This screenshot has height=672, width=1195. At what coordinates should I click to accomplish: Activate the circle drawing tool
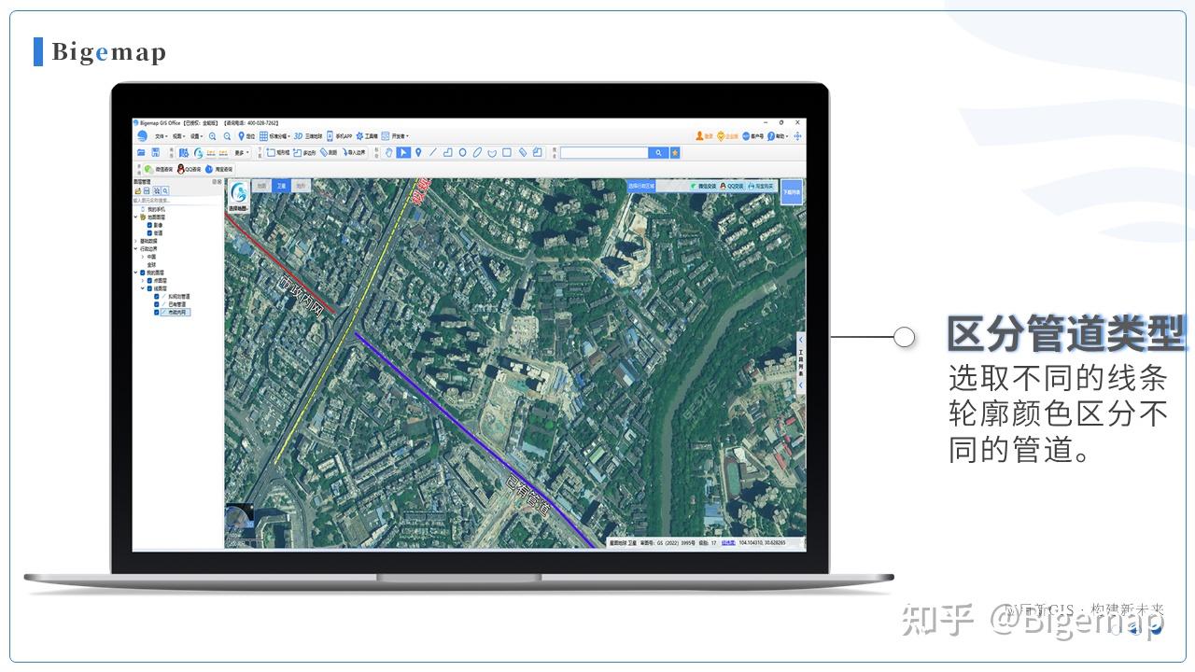(x=463, y=151)
